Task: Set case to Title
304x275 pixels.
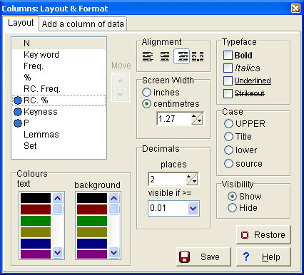Action: click(x=228, y=137)
